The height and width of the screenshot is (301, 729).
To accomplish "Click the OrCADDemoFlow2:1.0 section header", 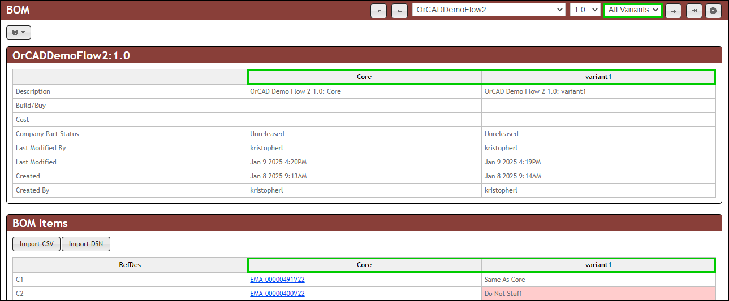I will coord(71,55).
